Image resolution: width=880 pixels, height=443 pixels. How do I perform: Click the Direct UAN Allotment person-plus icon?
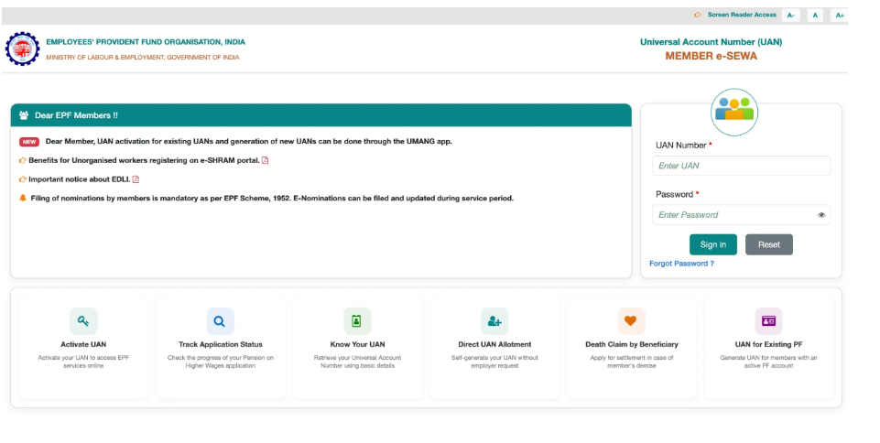pyautogui.click(x=494, y=321)
